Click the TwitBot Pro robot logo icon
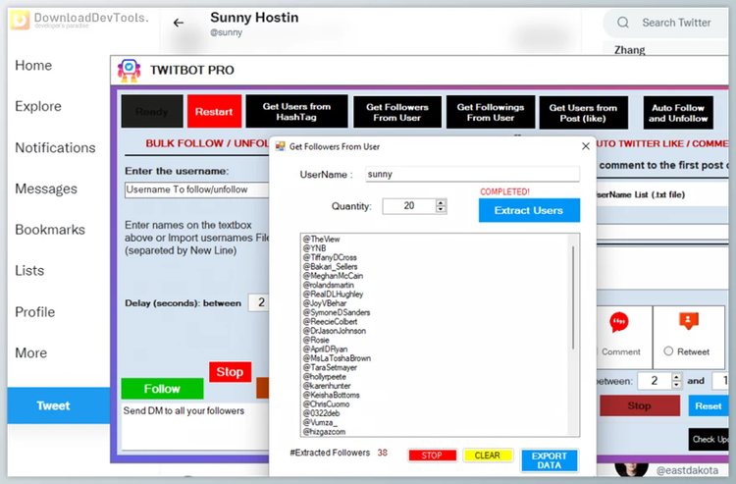 click(130, 71)
